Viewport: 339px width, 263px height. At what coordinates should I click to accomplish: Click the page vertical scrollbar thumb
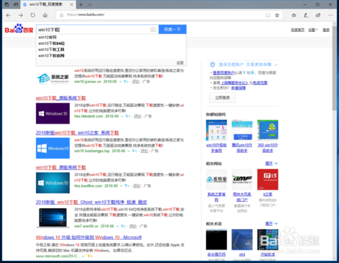pyautogui.click(x=334, y=69)
